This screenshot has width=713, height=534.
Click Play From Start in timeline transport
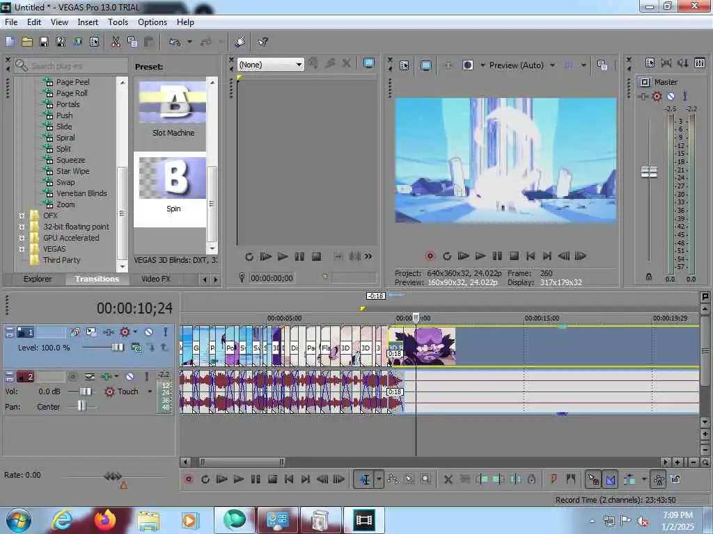pos(221,479)
